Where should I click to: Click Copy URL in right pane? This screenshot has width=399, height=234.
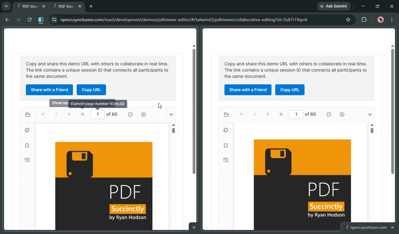(x=290, y=90)
